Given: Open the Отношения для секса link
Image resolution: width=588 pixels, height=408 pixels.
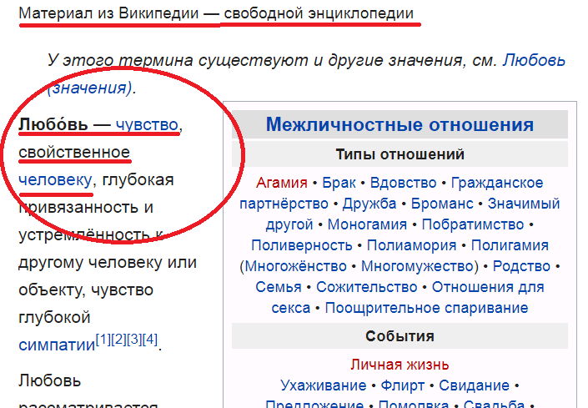Looking at the screenshot, I should (488, 287).
